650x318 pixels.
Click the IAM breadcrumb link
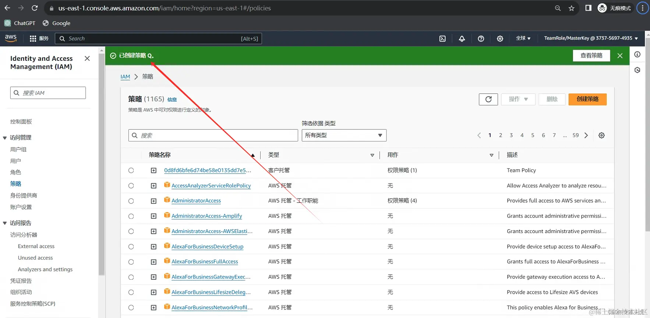[x=125, y=77]
